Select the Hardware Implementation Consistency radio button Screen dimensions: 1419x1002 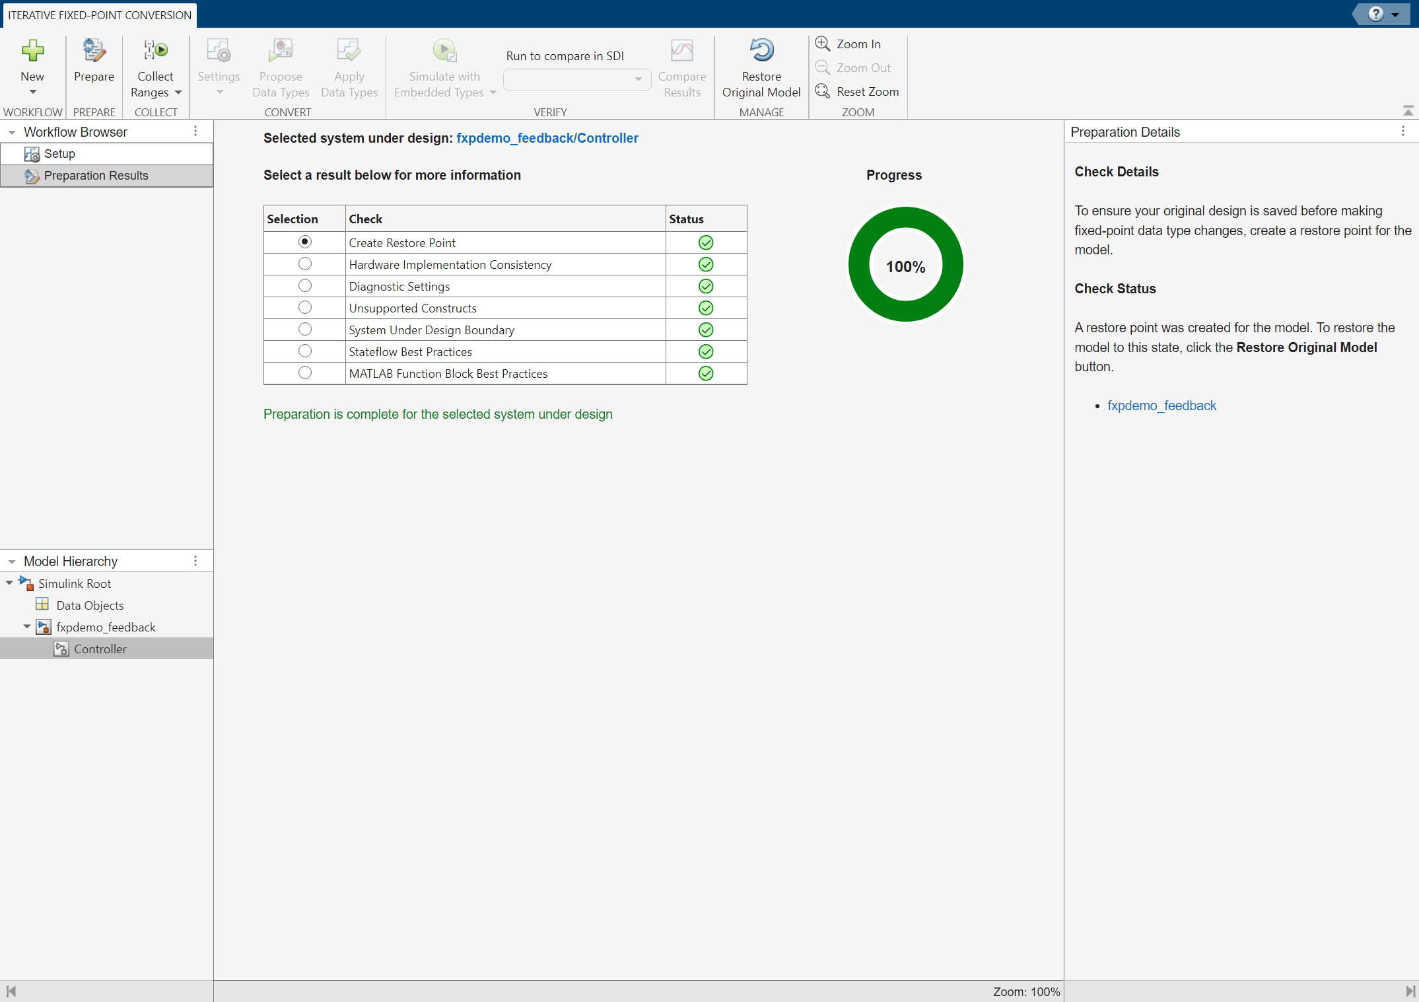(x=304, y=264)
